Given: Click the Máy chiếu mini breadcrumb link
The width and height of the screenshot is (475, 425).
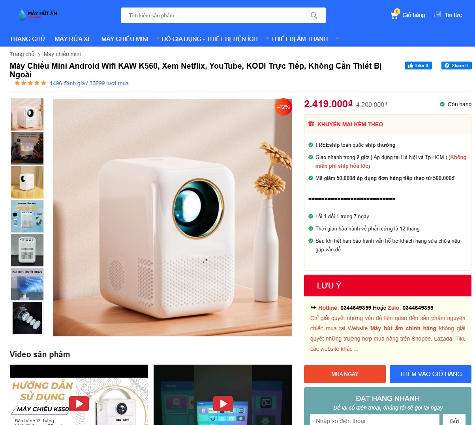Looking at the screenshot, I should tap(62, 54).
